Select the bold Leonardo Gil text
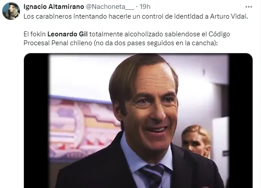 pos(67,34)
